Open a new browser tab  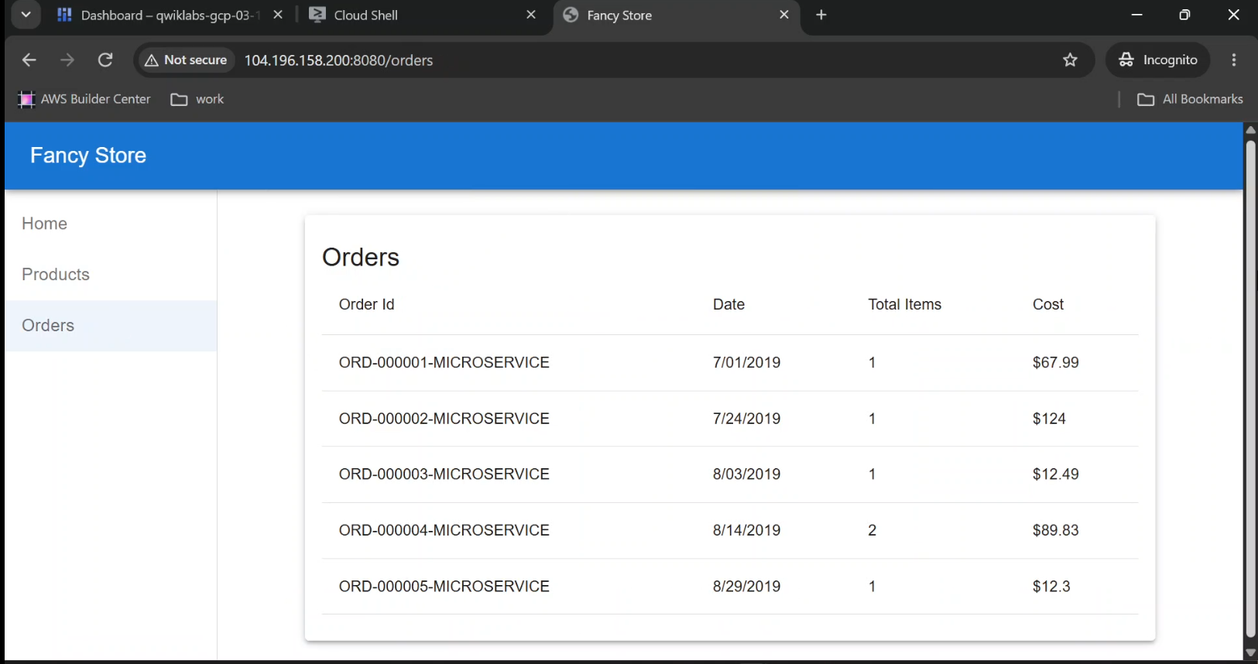tap(821, 15)
